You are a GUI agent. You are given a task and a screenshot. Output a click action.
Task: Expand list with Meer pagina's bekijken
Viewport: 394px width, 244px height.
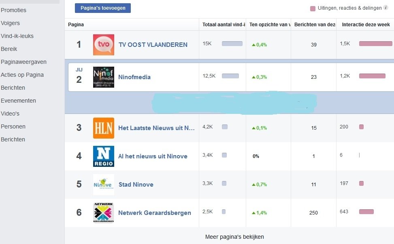coord(234,237)
